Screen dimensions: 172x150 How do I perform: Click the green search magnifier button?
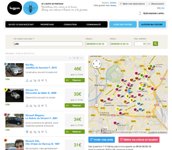tap(155, 44)
